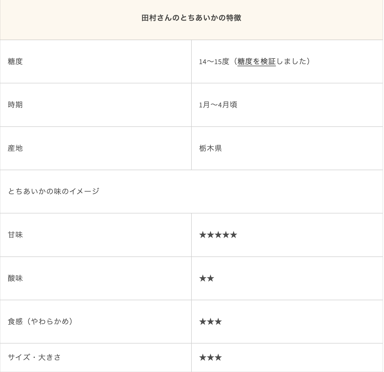Viewport: 384px width, 372px height.
Task: Click the three-star 食感 rating
Action: pos(210,322)
